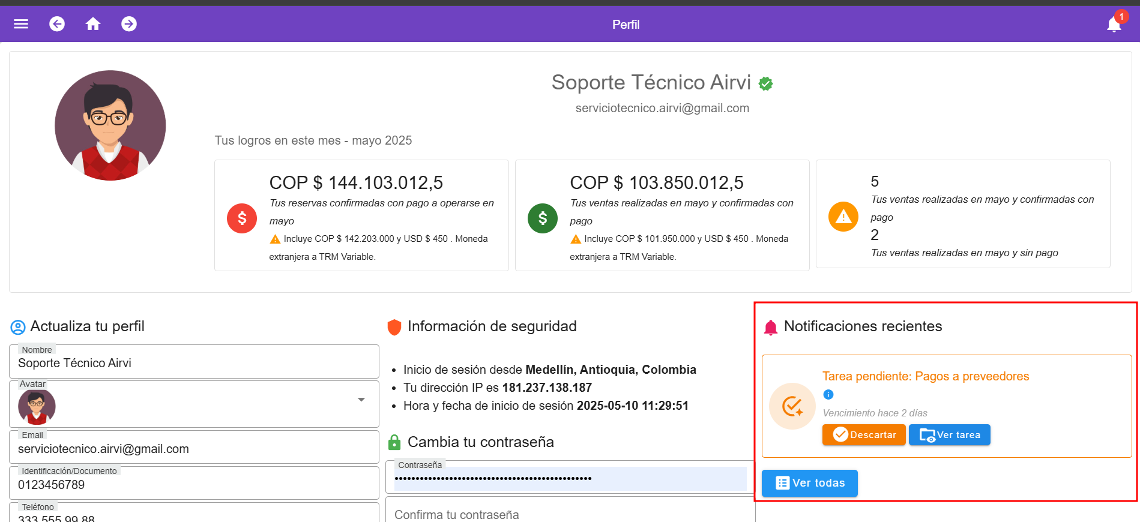Click the Nombre input field

coord(194,364)
